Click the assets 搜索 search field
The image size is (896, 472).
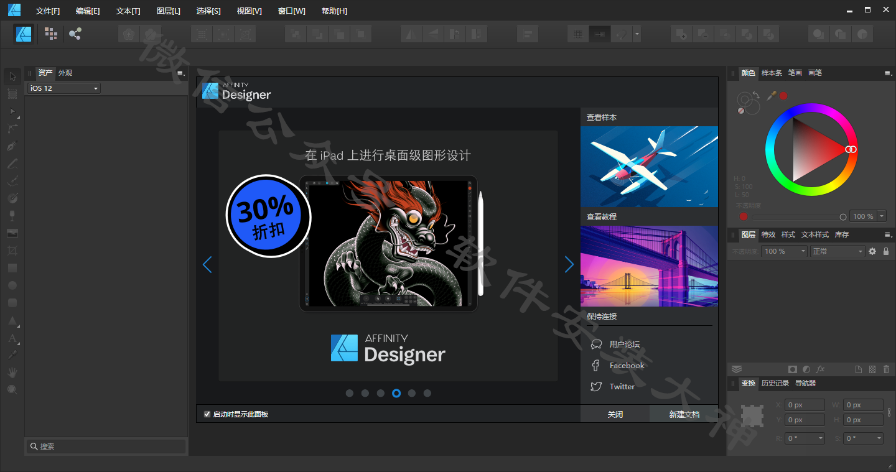click(x=106, y=446)
